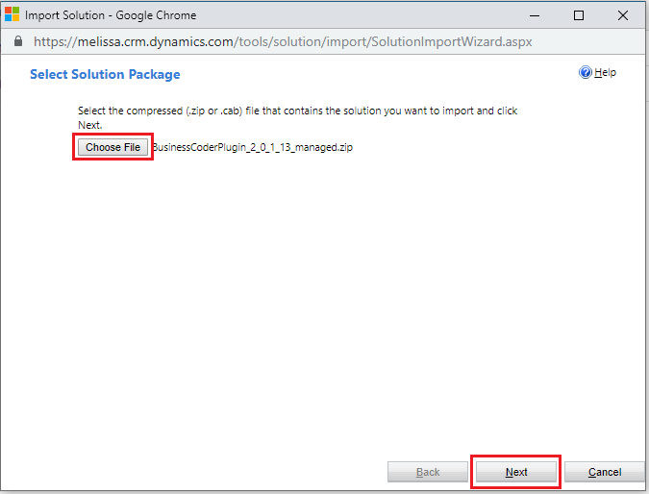Maximize the Import Solution window

579,15
